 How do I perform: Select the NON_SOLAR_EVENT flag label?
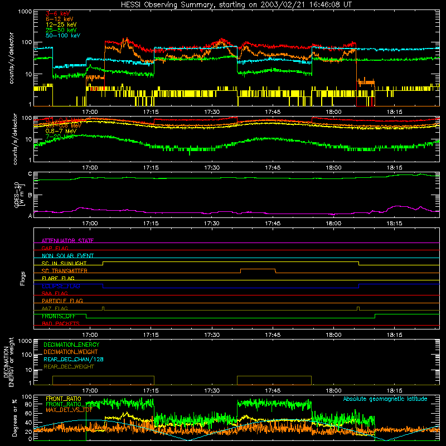[x=67, y=256]
